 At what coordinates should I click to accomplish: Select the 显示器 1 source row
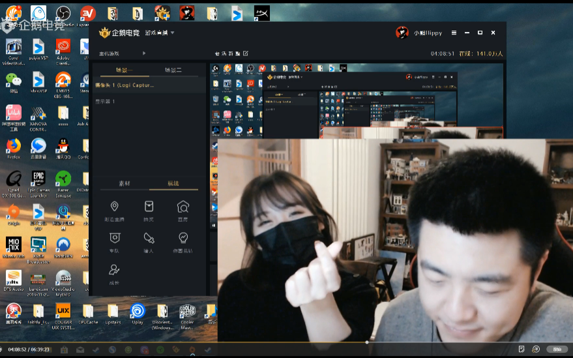pos(149,101)
